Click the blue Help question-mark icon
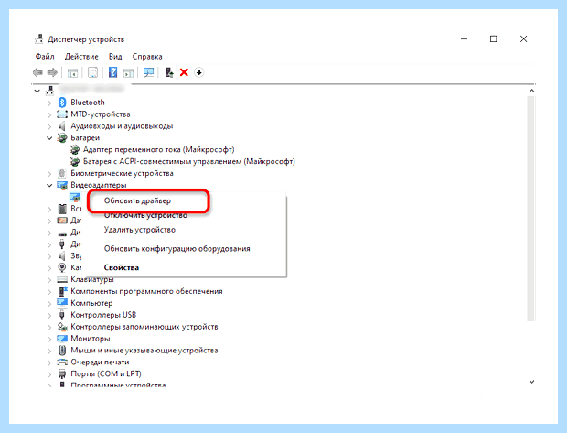This screenshot has width=567, height=433. 112,72
